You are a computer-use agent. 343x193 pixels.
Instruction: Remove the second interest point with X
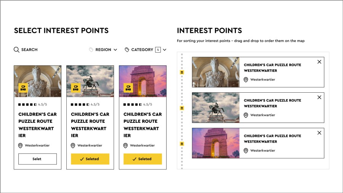[319, 97]
